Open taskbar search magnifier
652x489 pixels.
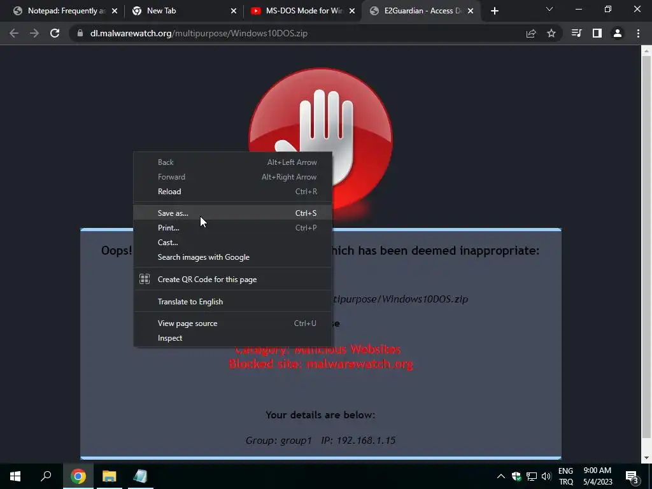click(x=46, y=476)
